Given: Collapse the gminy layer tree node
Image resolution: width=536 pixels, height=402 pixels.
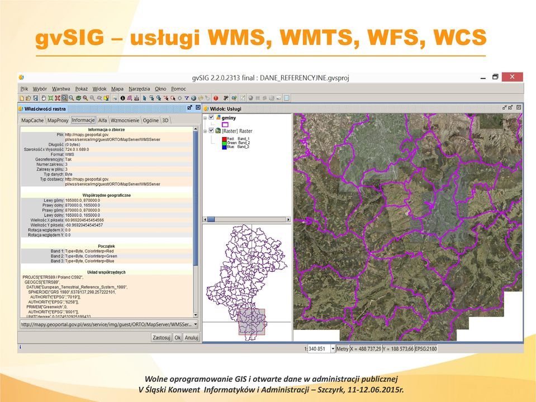Looking at the screenshot, I should (x=205, y=118).
